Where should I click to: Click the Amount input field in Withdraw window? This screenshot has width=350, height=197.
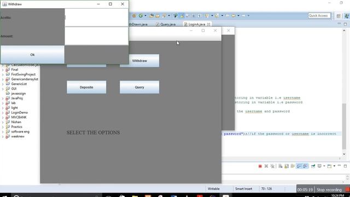point(96,36)
